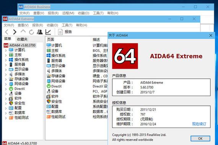Click status bar text AIDA64 v5.60.3700
This screenshot has width=218, height=145.
coord(22,143)
